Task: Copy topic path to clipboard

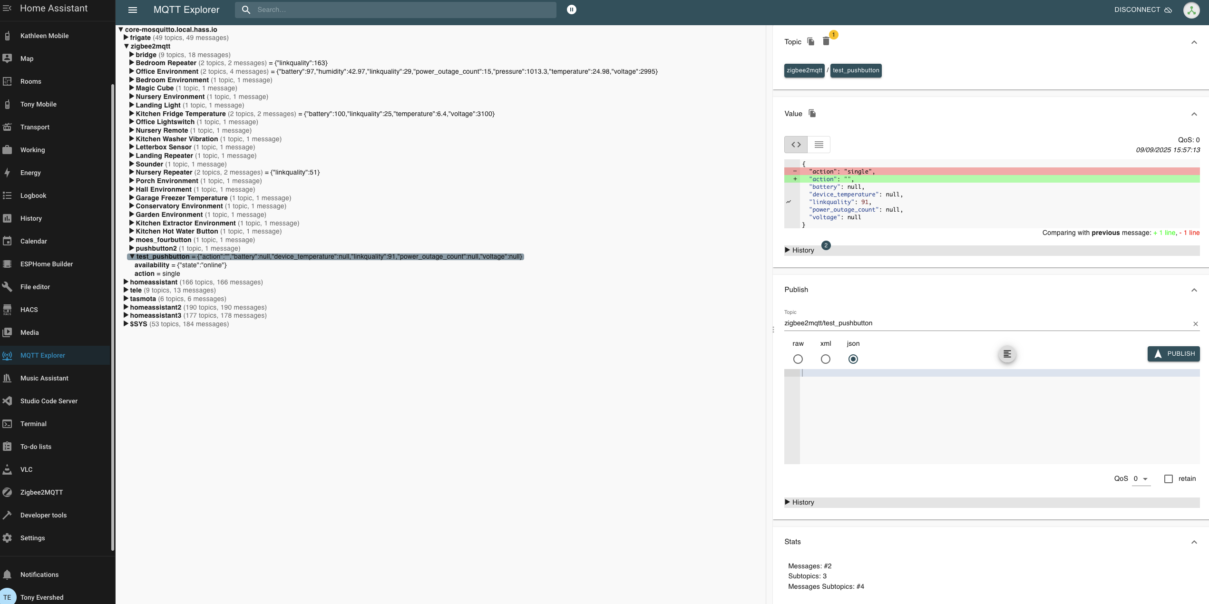Action: (811, 41)
